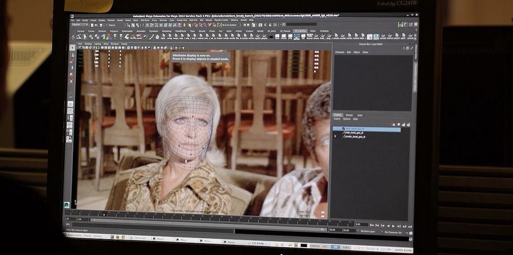Select the Anim layer tab
The image size is (513, 255).
click(x=360, y=115)
